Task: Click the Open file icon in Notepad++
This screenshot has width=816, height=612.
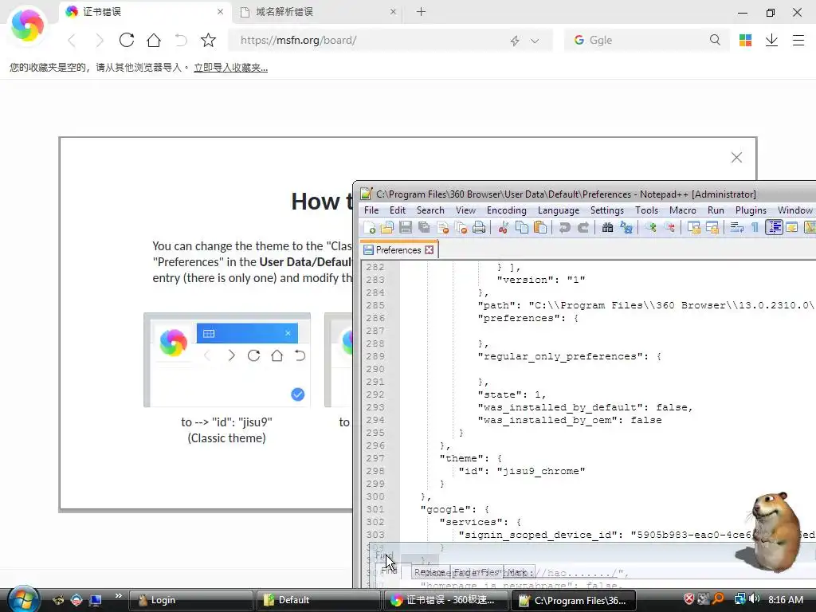Action: click(387, 227)
